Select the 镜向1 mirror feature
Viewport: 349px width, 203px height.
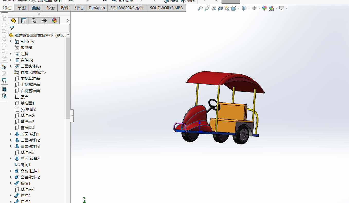23,165
